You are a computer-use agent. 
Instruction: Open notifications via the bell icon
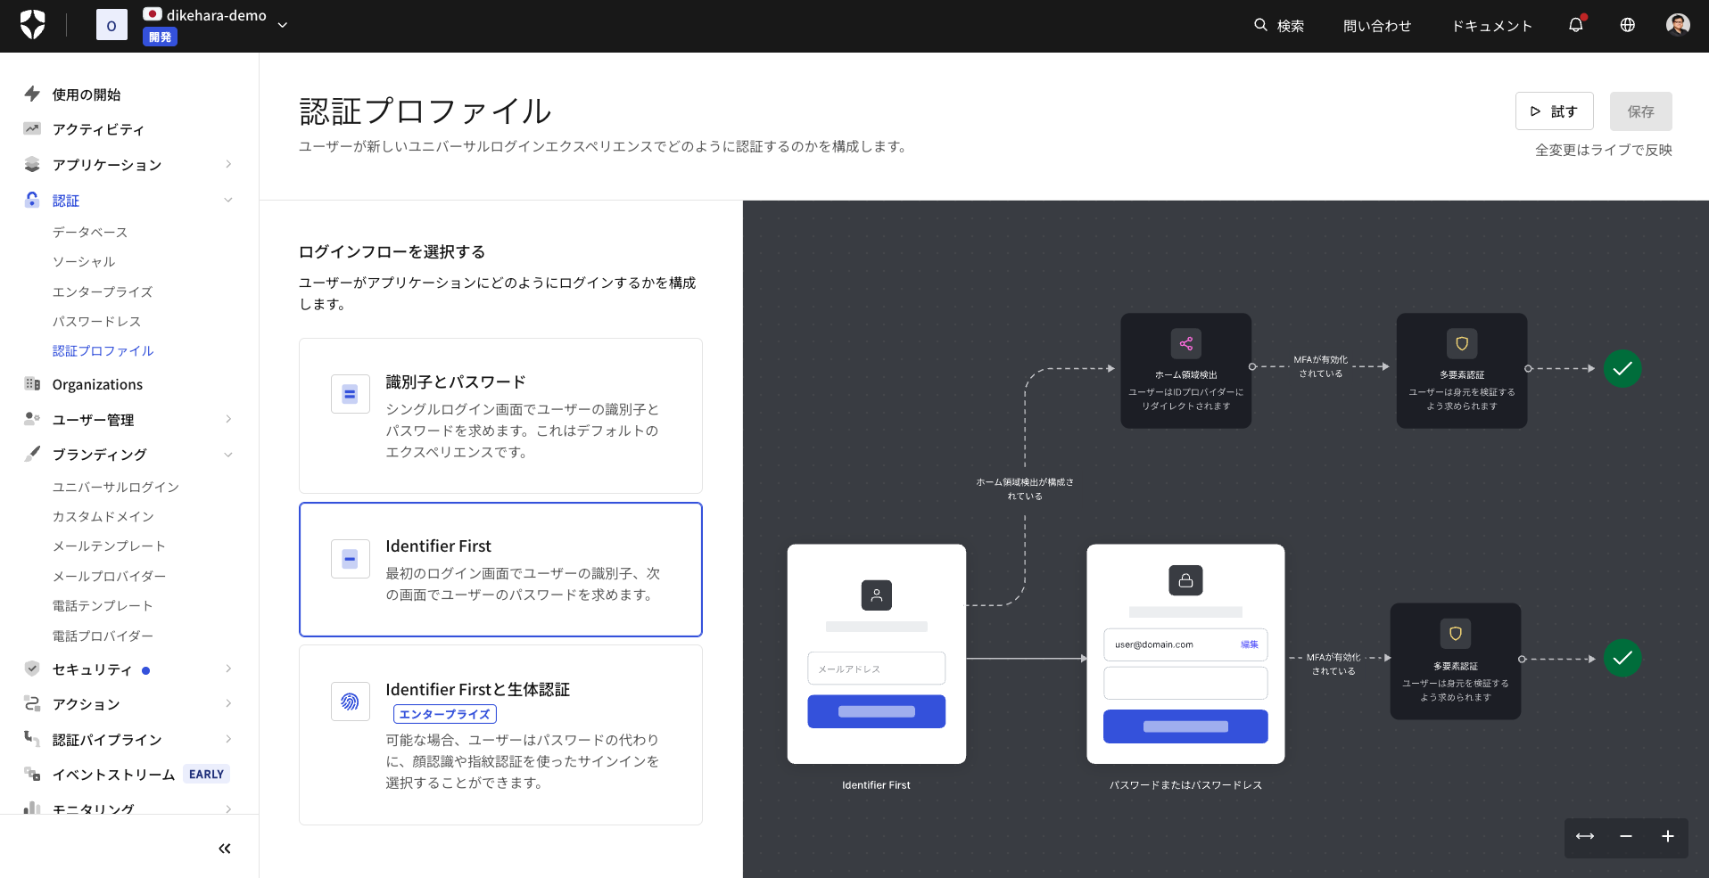pos(1574,25)
